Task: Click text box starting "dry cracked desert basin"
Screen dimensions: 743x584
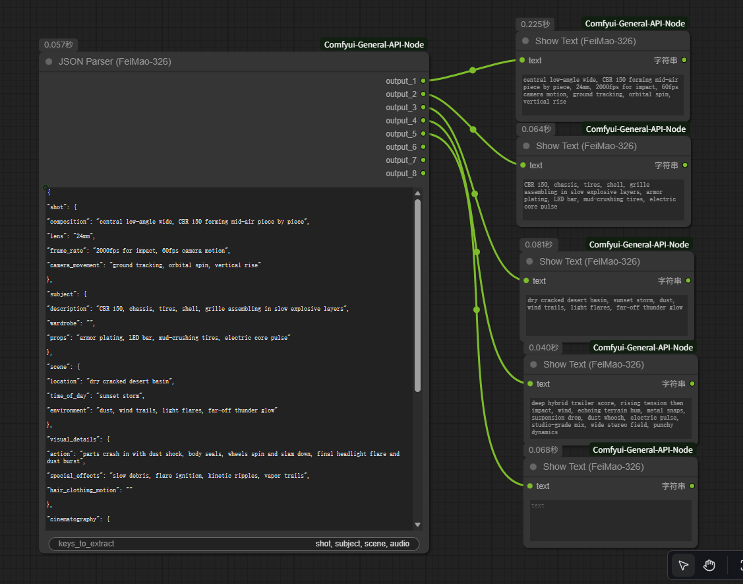Action: click(607, 315)
